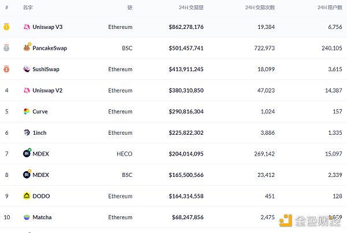
Task: Open the PancakeSwap name link
Action: coord(50,48)
